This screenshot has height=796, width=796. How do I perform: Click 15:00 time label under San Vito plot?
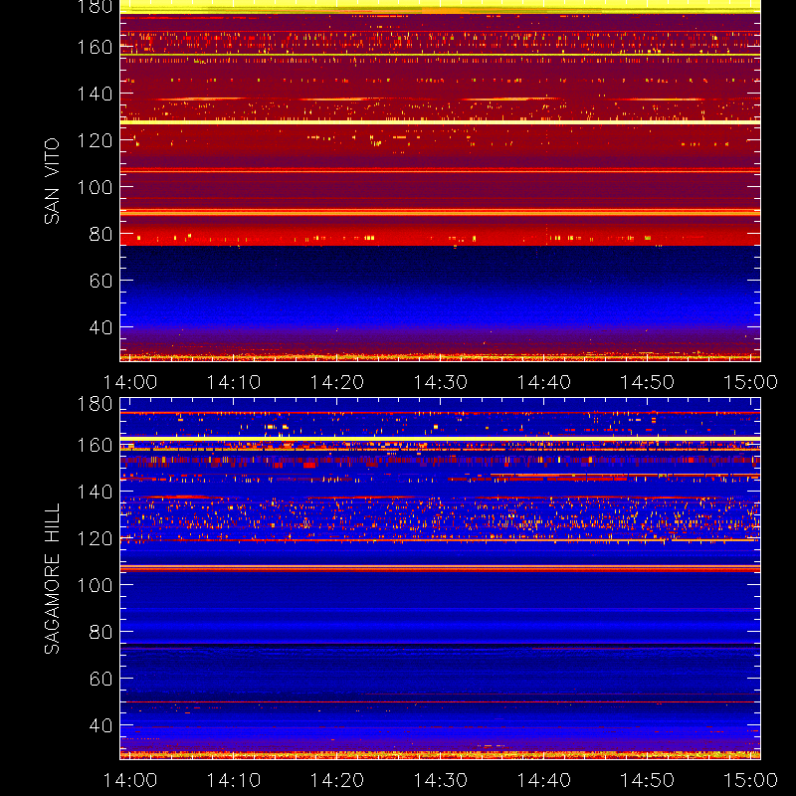pos(750,382)
